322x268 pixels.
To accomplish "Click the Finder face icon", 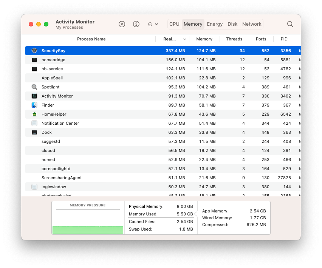I will pos(34,105).
